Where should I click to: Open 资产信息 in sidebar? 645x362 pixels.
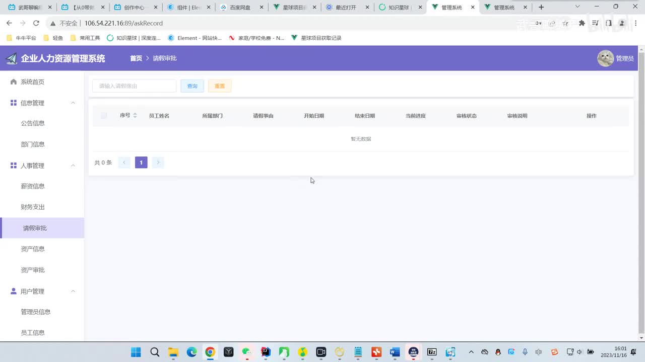42,249
